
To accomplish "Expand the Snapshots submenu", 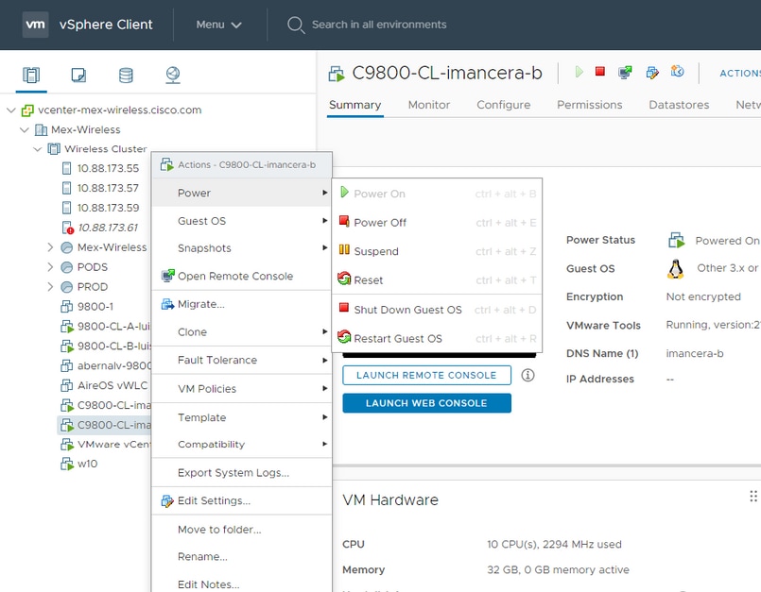I will [242, 248].
